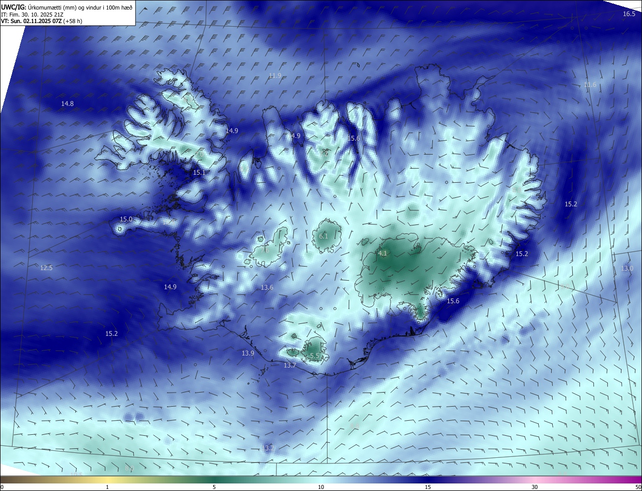Click the 11.6 value label
This screenshot has width=642, height=491.
point(590,85)
